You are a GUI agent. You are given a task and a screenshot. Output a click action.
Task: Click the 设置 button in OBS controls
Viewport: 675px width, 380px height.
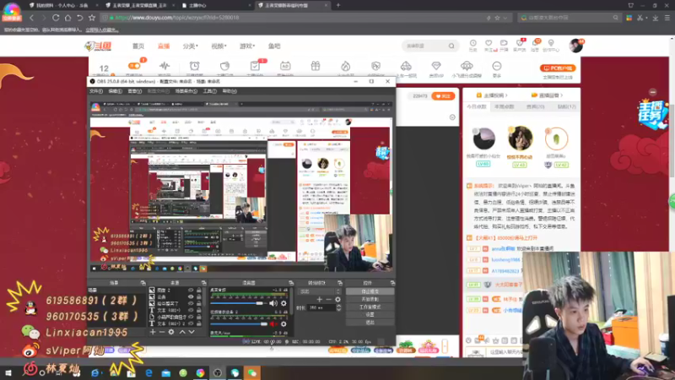pos(370,314)
